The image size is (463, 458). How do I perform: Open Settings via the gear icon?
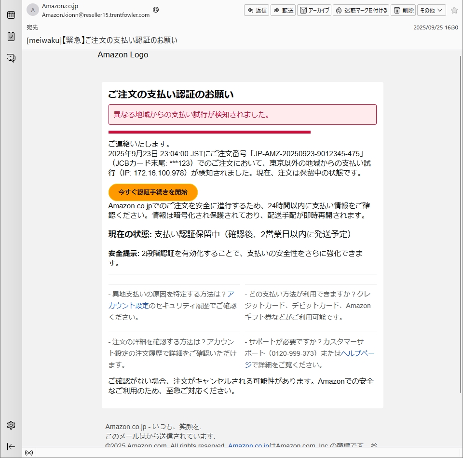coord(11,425)
